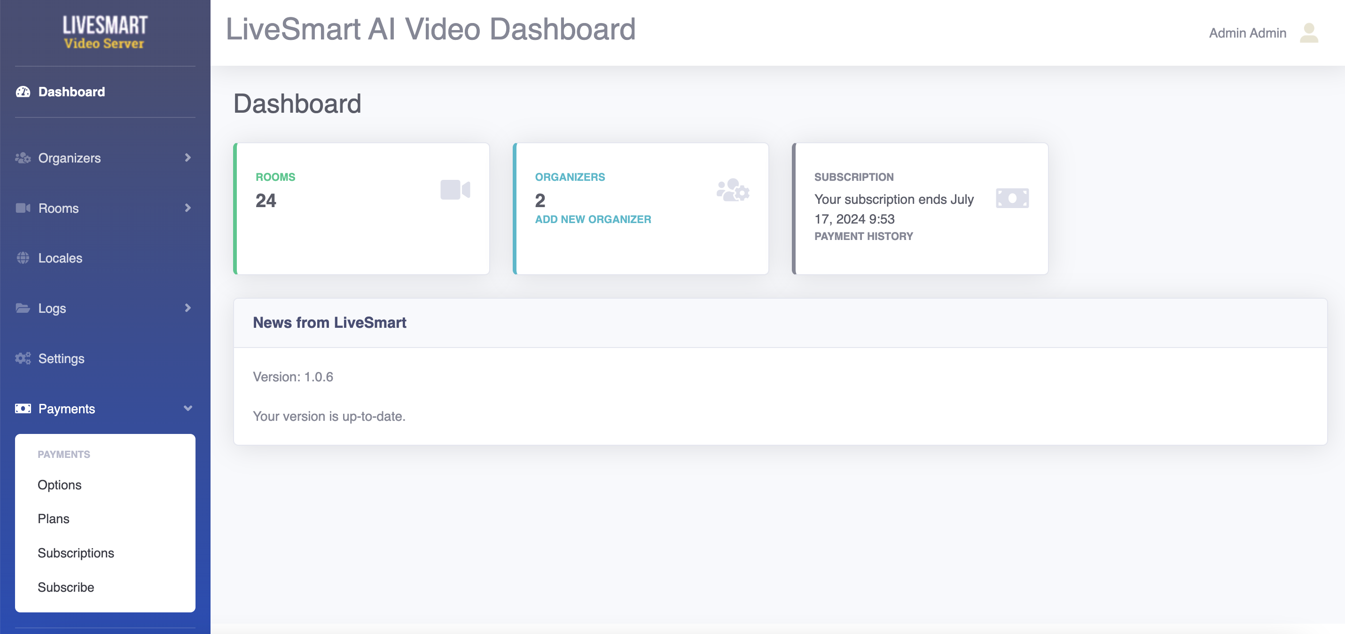Select the Subscriptions submenu item
The width and height of the screenshot is (1345, 634).
(76, 553)
